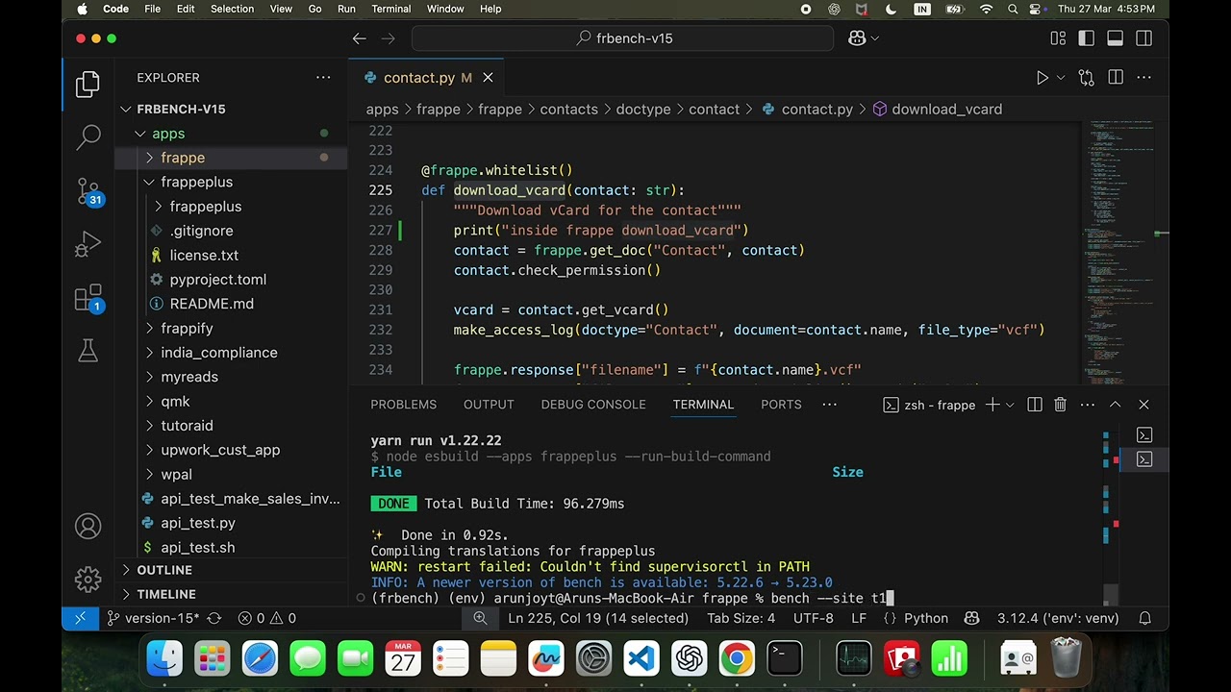This screenshot has width=1231, height=692.
Task: Open the Explorer view in activity bar
Action: 88,84
